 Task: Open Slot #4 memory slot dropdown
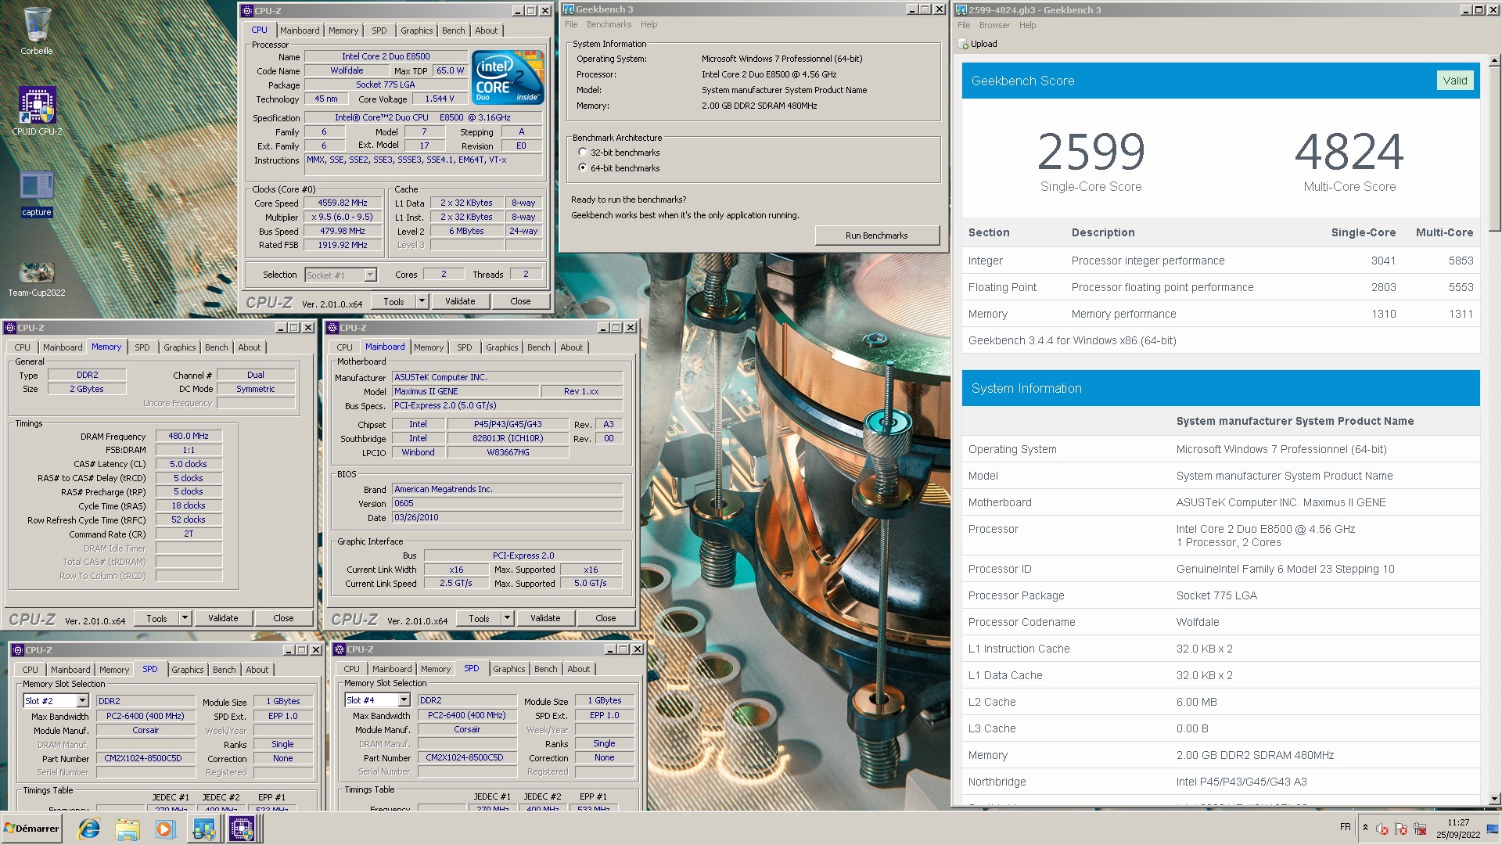point(404,699)
